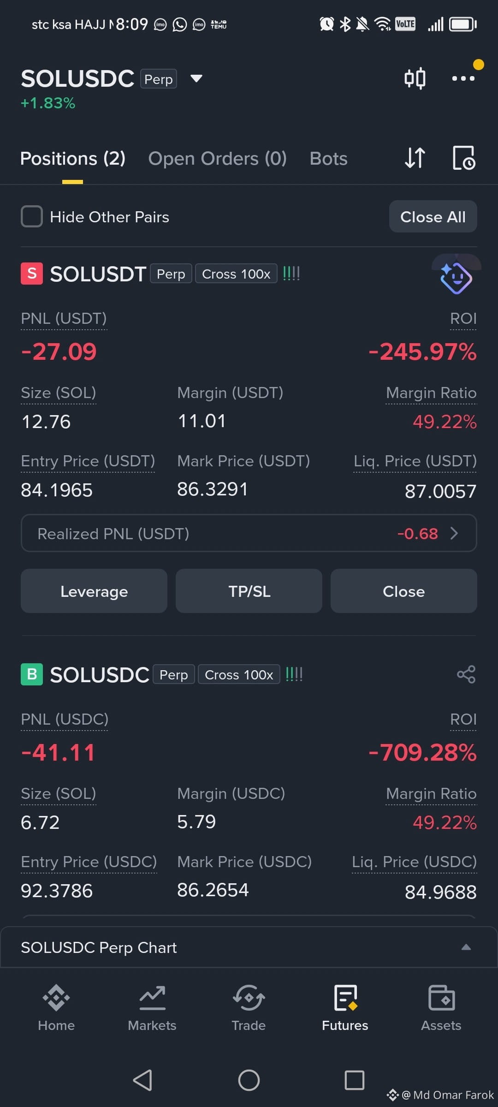Open the order history clock icon

[x=463, y=158]
